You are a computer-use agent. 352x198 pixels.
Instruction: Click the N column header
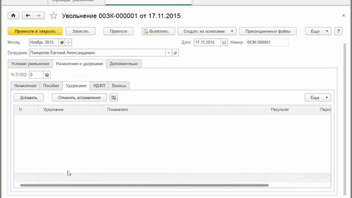click(26, 110)
